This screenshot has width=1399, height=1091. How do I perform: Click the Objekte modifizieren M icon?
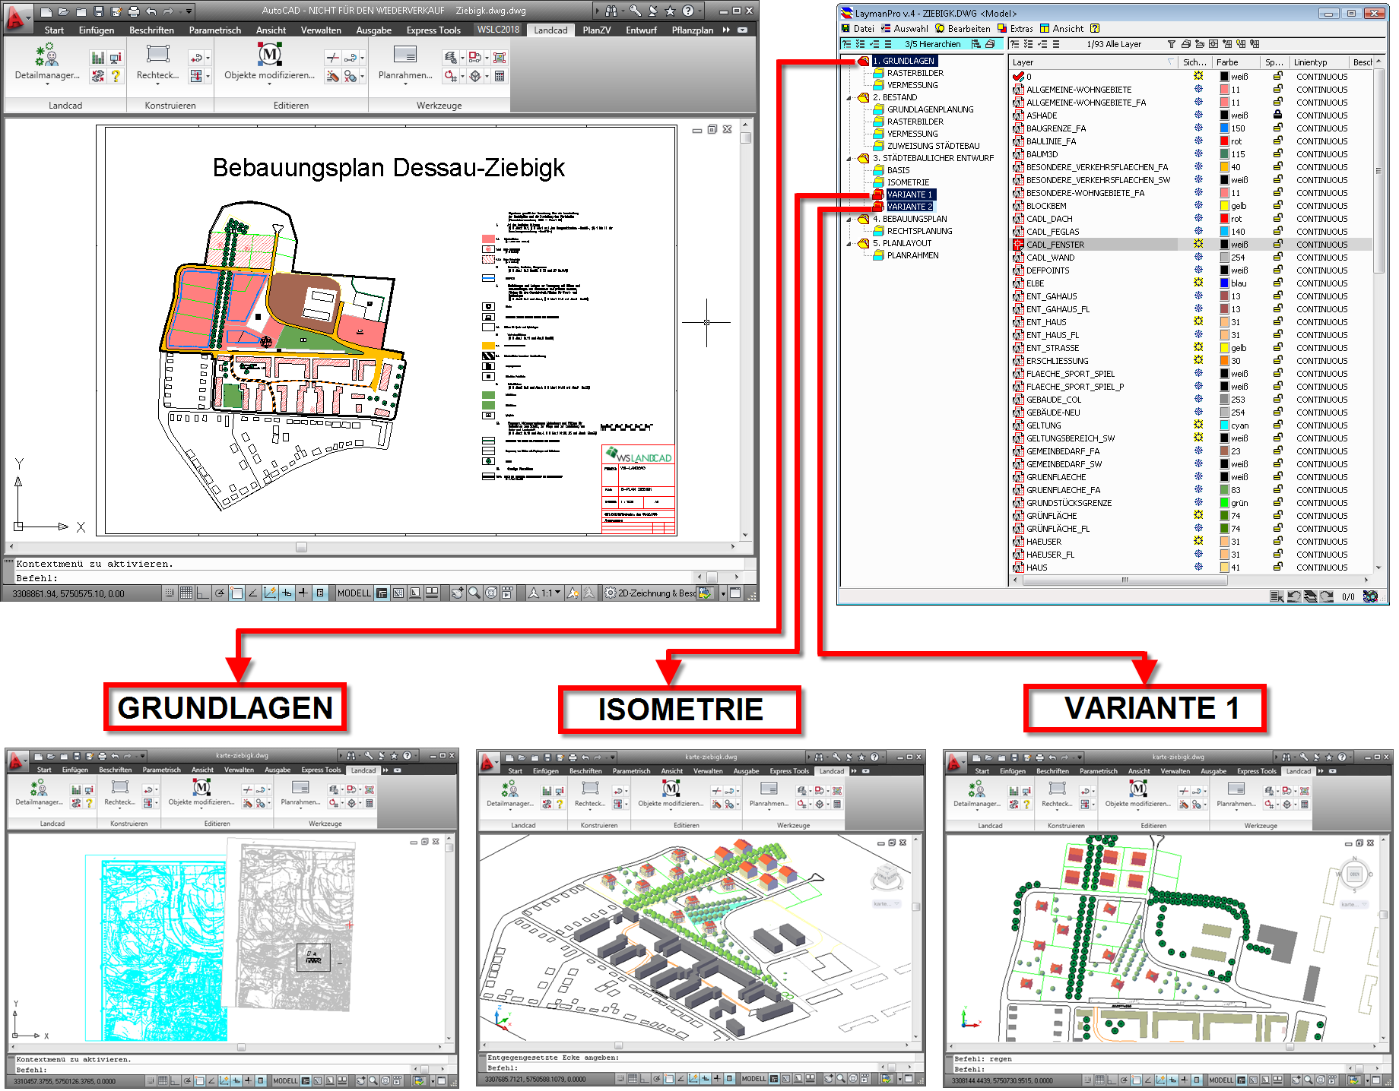[x=269, y=55]
